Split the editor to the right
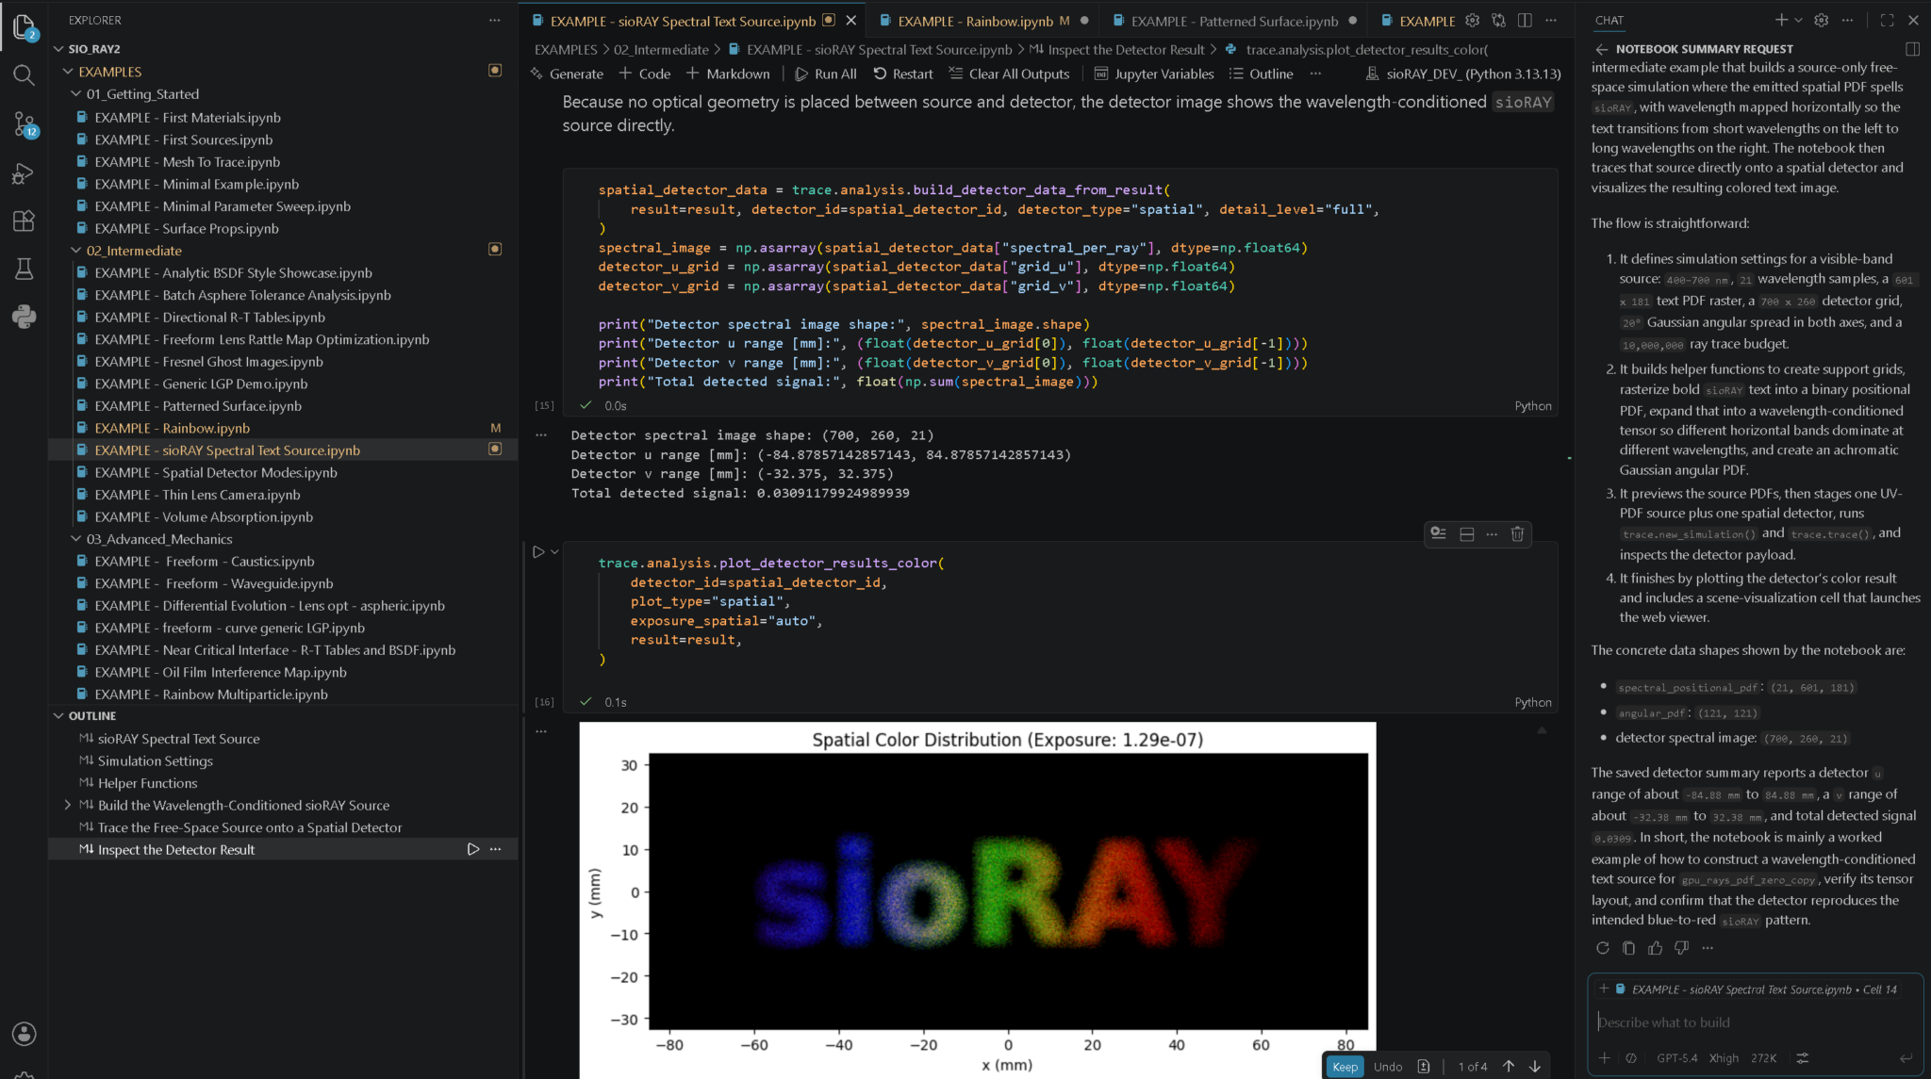The width and height of the screenshot is (1931, 1079). point(1525,20)
